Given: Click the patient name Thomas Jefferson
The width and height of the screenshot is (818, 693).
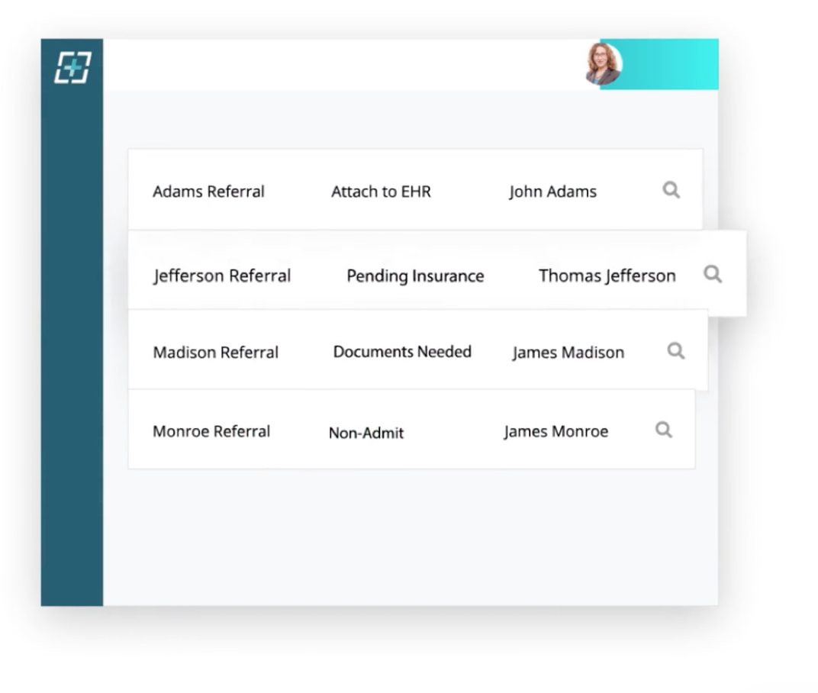Looking at the screenshot, I should tap(607, 276).
